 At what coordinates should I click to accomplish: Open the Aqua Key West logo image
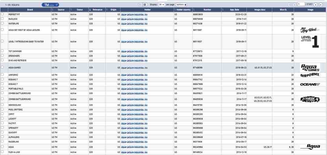point(310,30)
